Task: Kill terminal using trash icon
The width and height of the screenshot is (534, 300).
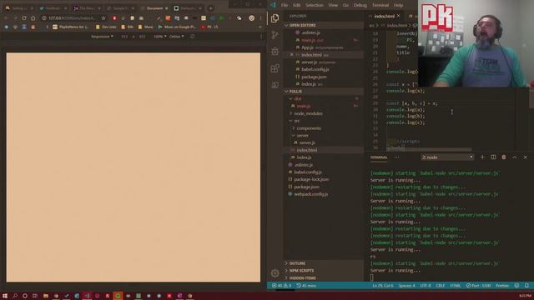Action: (x=504, y=157)
